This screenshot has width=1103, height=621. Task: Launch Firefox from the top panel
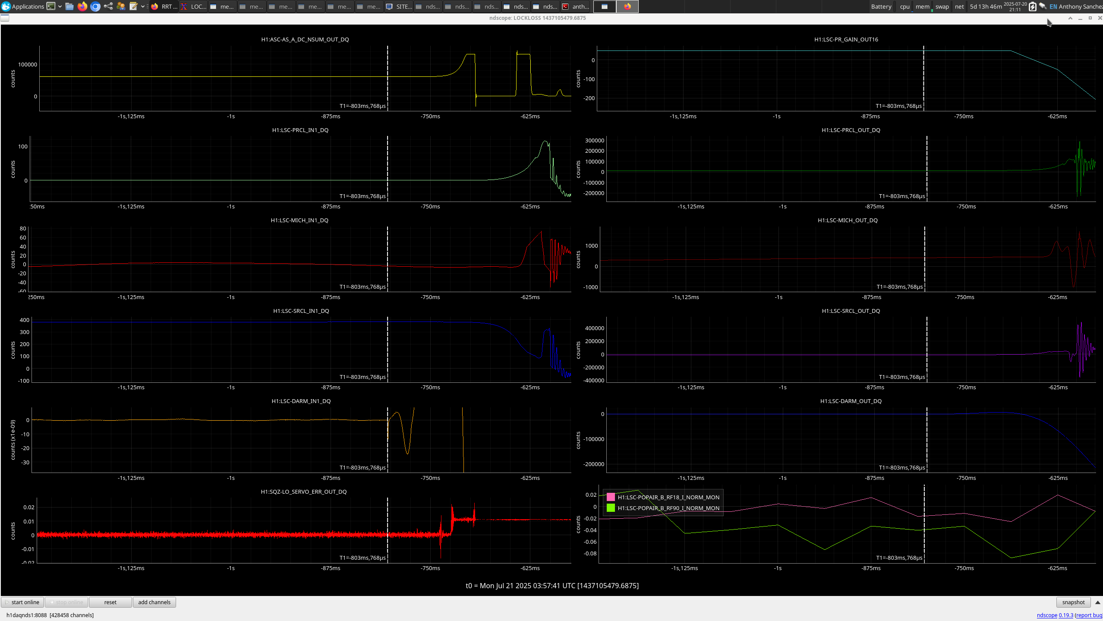coord(82,6)
